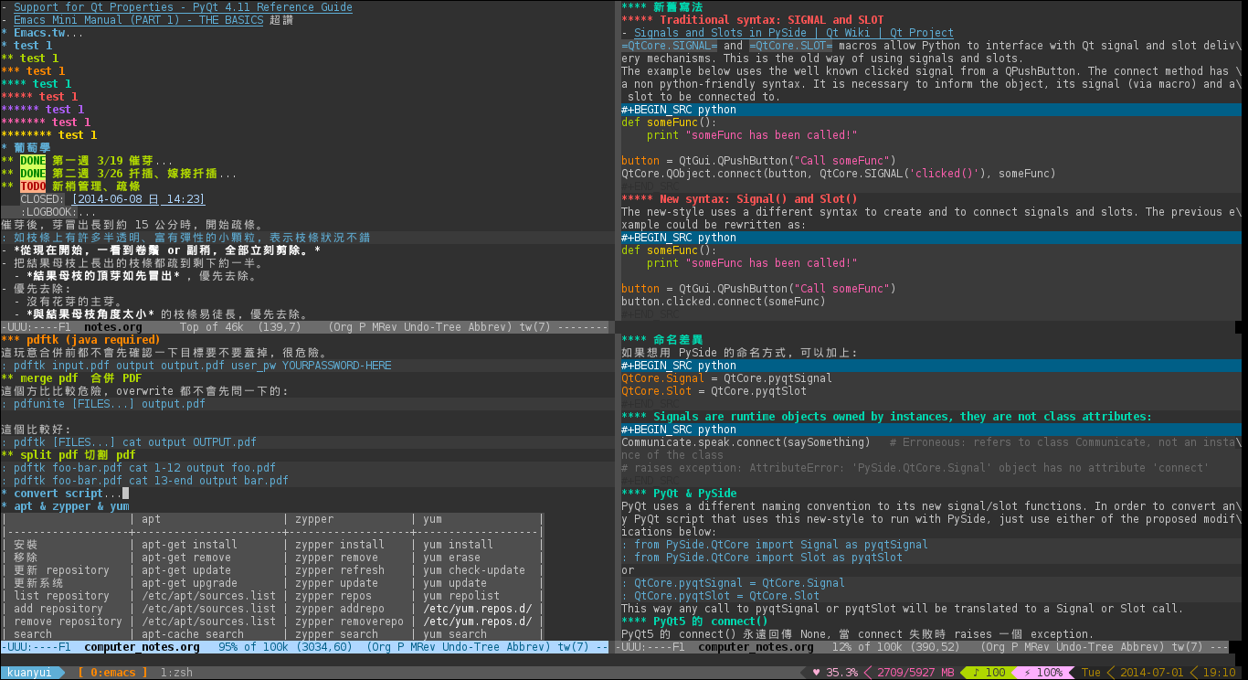Image resolution: width=1248 pixels, height=680 pixels.
Task: Collapse the apt & zypper & yum heading
Action: pos(65,506)
